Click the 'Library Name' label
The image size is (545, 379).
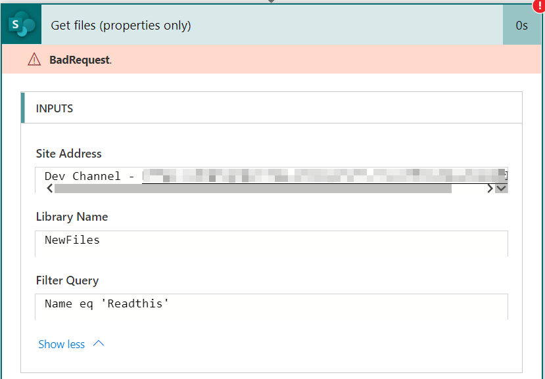click(x=72, y=217)
